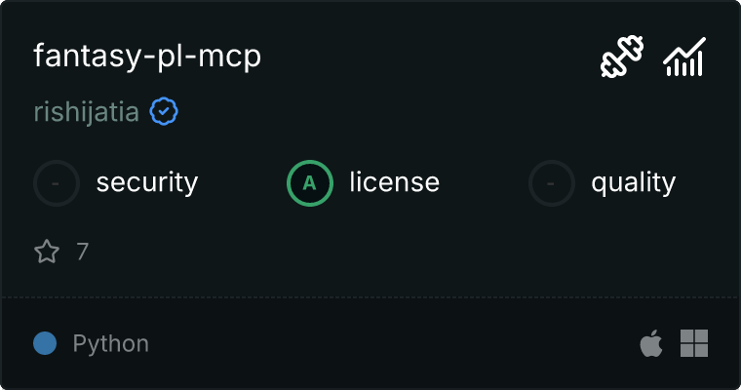Open the fantasy-pl-mcp server title
741x390 pixels.
[147, 57]
